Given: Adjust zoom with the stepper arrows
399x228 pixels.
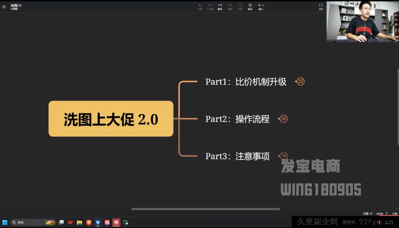Looking at the screenshot, I should point(387,214).
